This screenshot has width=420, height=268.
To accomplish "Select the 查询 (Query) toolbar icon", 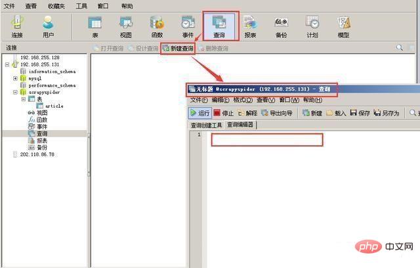I will [x=220, y=26].
